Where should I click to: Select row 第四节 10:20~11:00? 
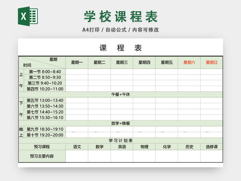tap(45, 89)
